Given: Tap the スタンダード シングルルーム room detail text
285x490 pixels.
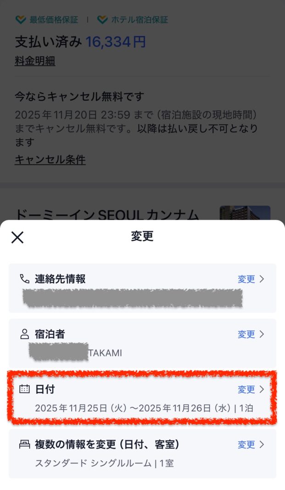Looking at the screenshot, I should click(93, 463).
